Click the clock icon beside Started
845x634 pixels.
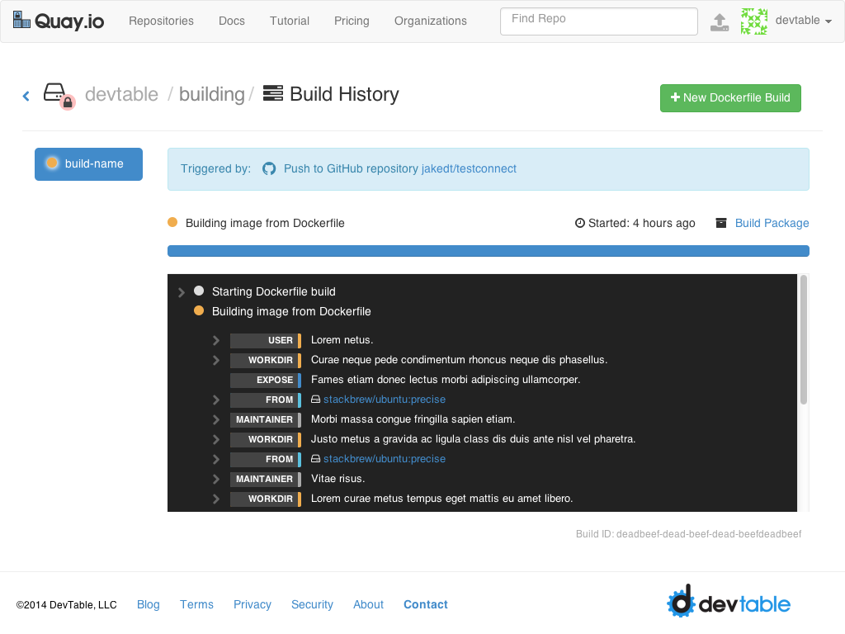tap(580, 223)
